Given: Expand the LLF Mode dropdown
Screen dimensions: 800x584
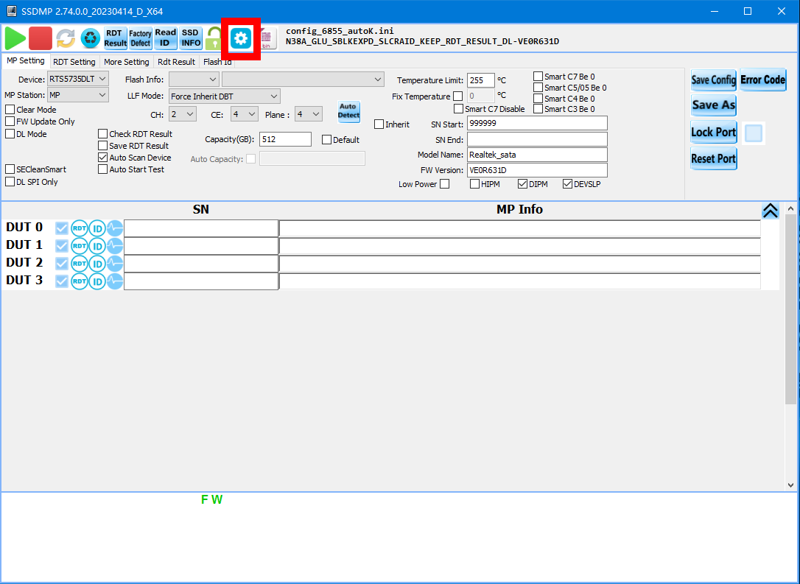Looking at the screenshot, I should click(224, 96).
